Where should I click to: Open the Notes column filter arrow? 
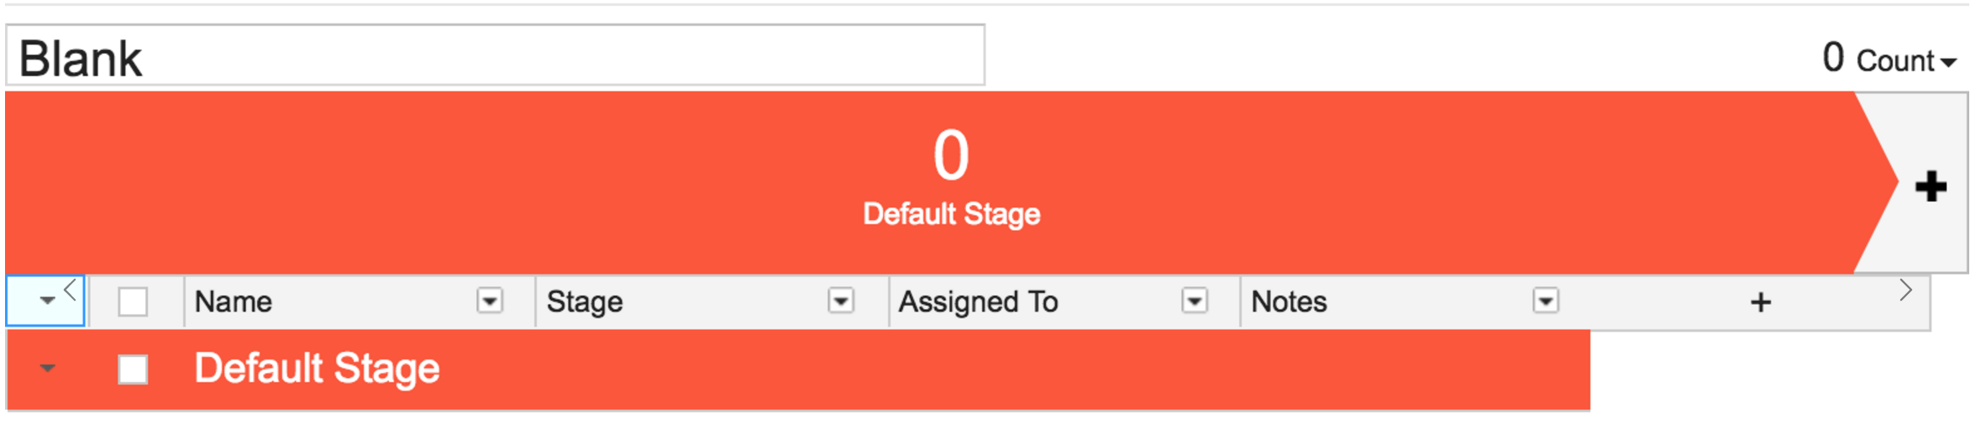pos(1545,300)
